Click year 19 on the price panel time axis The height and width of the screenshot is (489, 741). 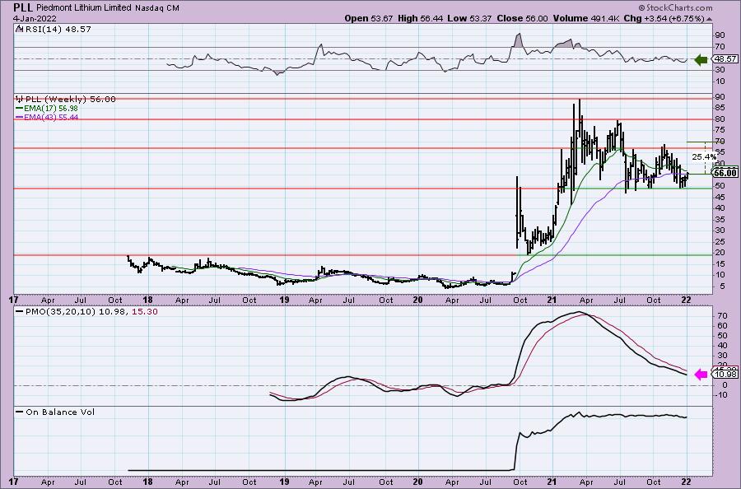[284, 300]
